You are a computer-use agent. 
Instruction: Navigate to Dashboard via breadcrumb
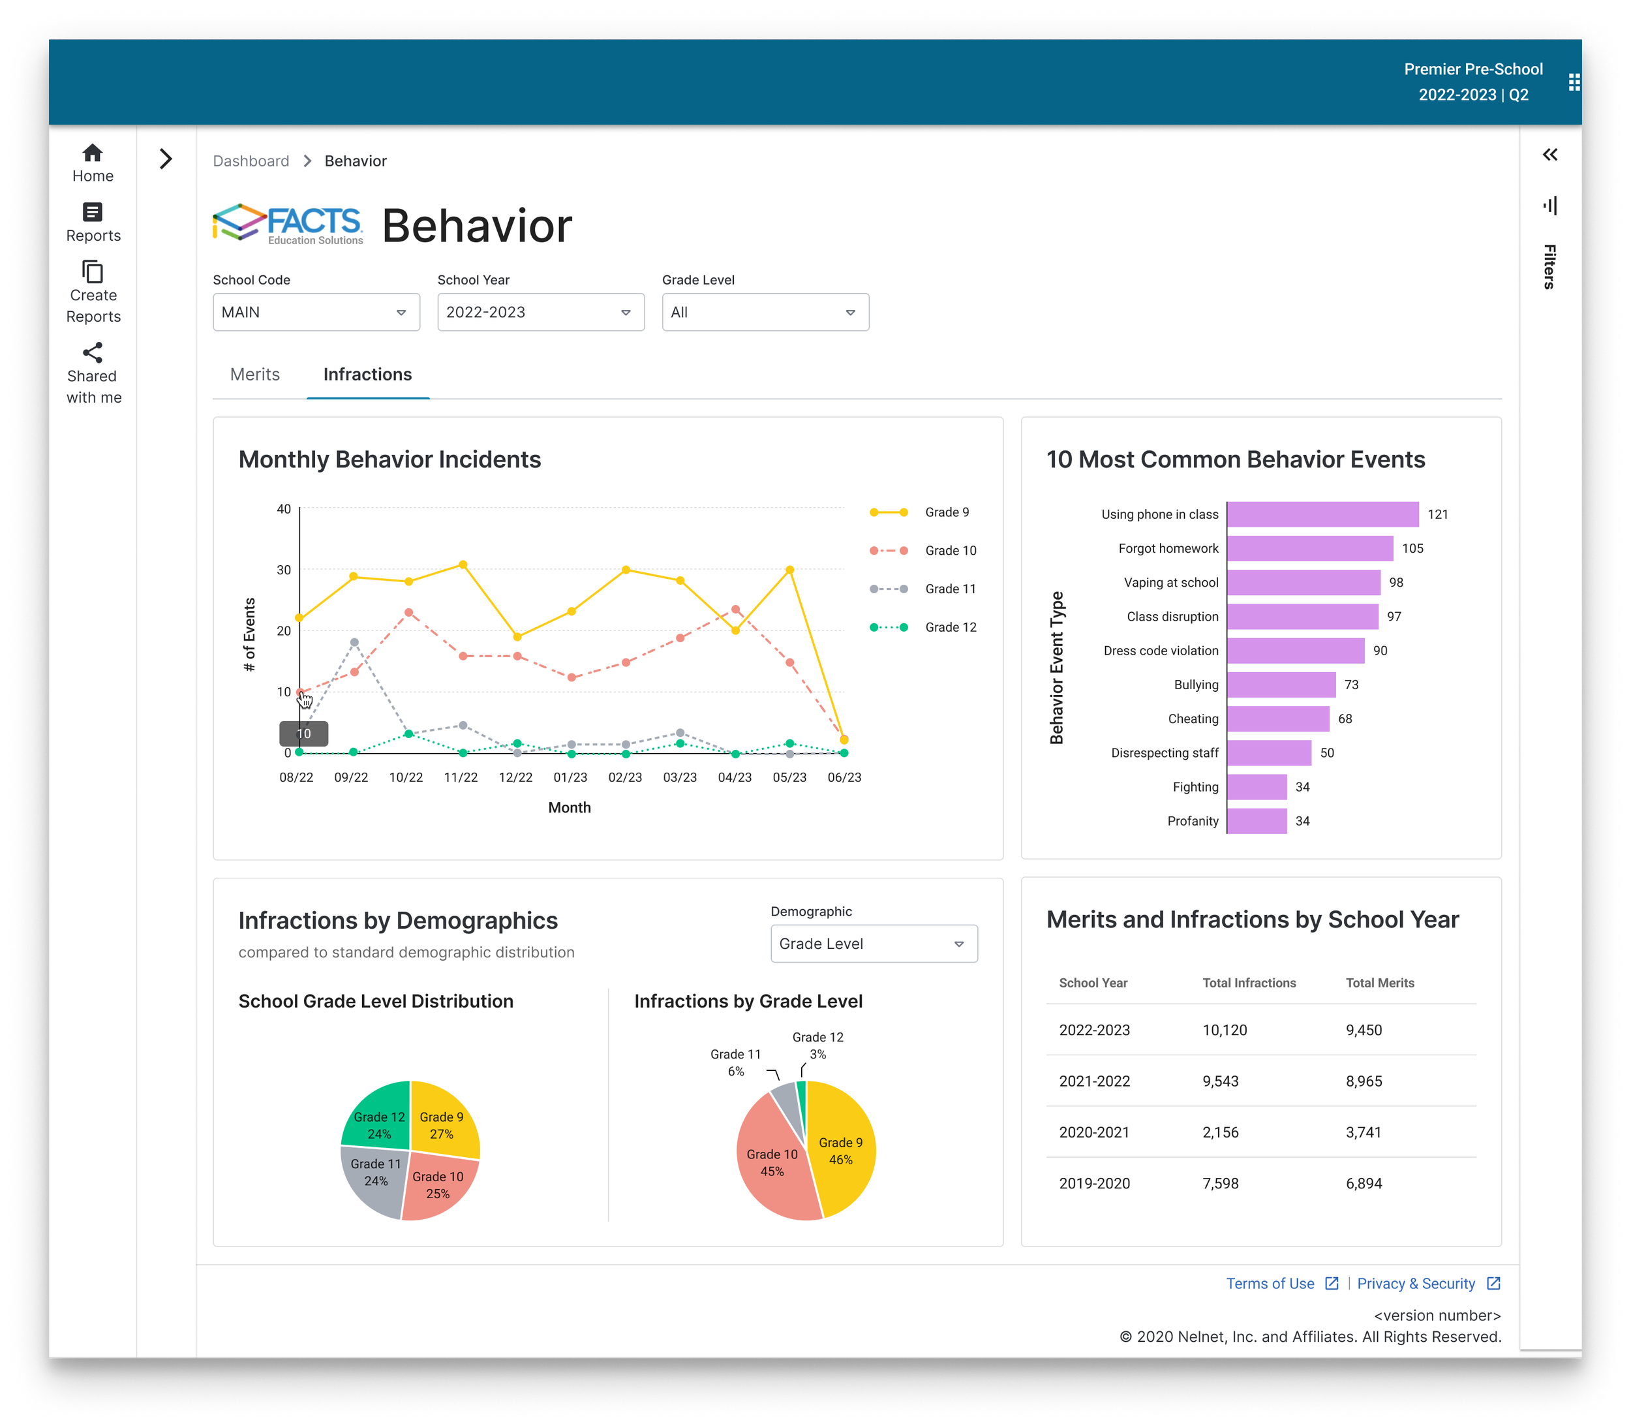(251, 161)
